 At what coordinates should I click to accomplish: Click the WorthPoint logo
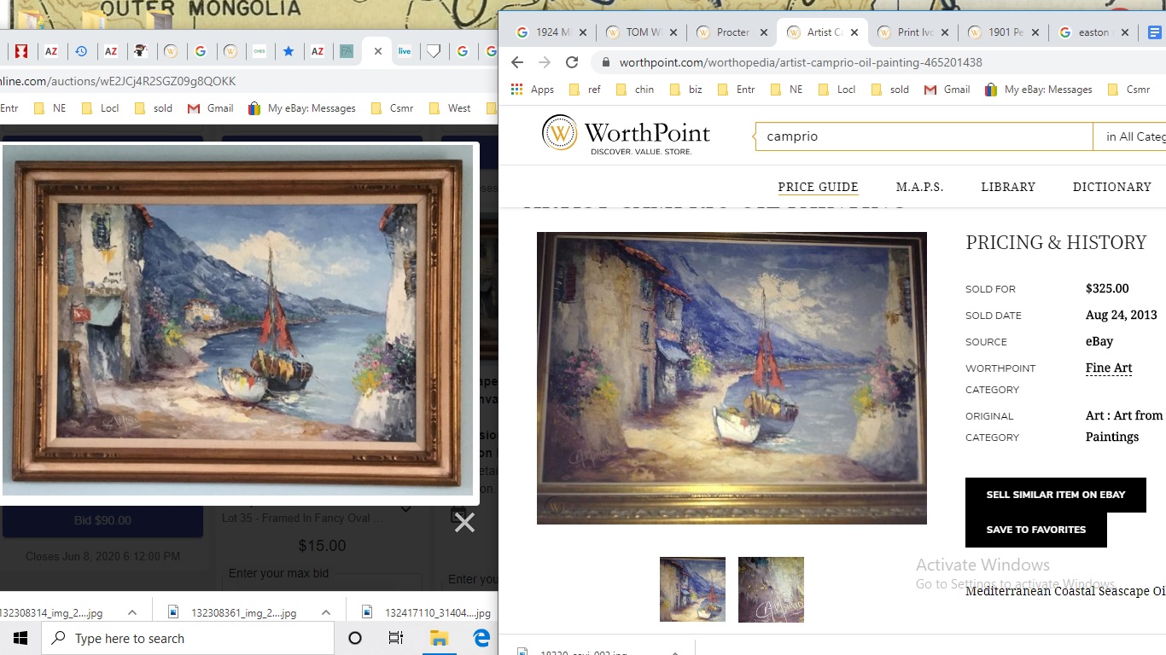[626, 135]
